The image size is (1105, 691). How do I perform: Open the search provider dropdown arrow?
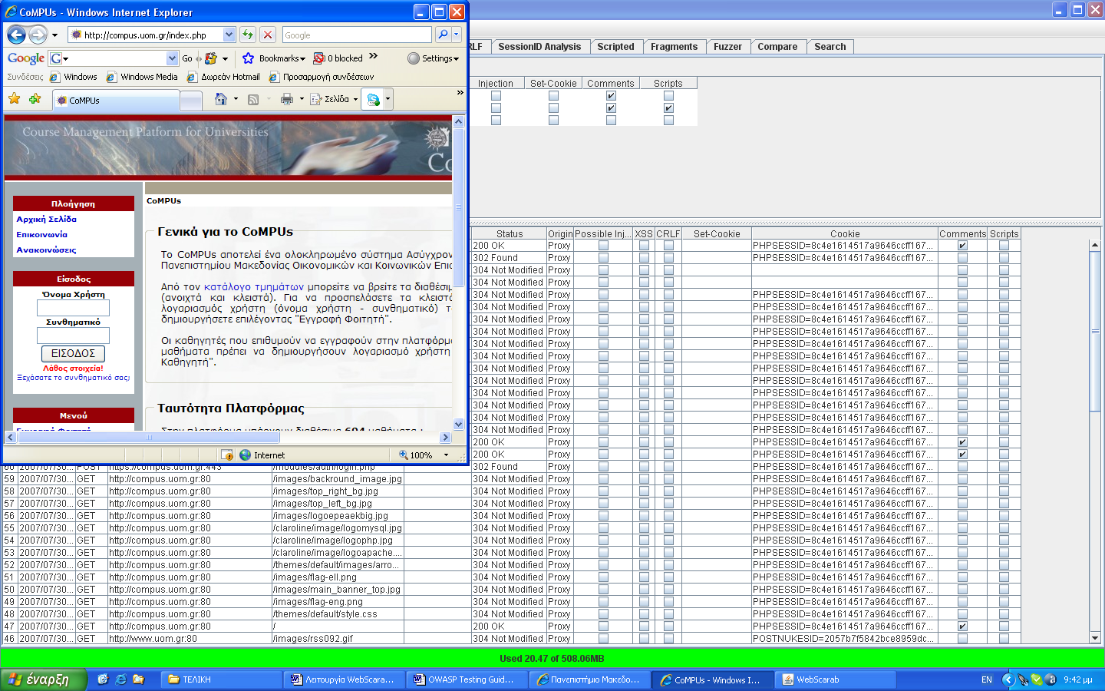pyautogui.click(x=456, y=35)
